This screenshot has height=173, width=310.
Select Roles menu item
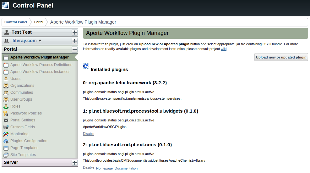click(x=15, y=106)
